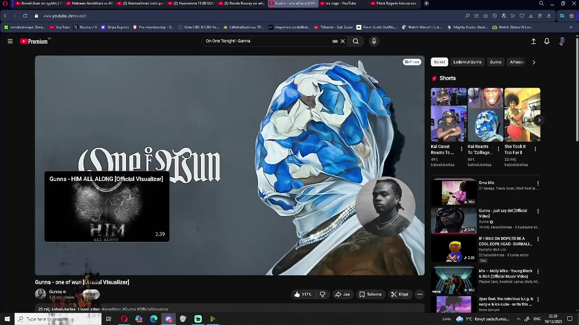
Task: Open She Took It Too Far 8 short
Action: point(522,115)
